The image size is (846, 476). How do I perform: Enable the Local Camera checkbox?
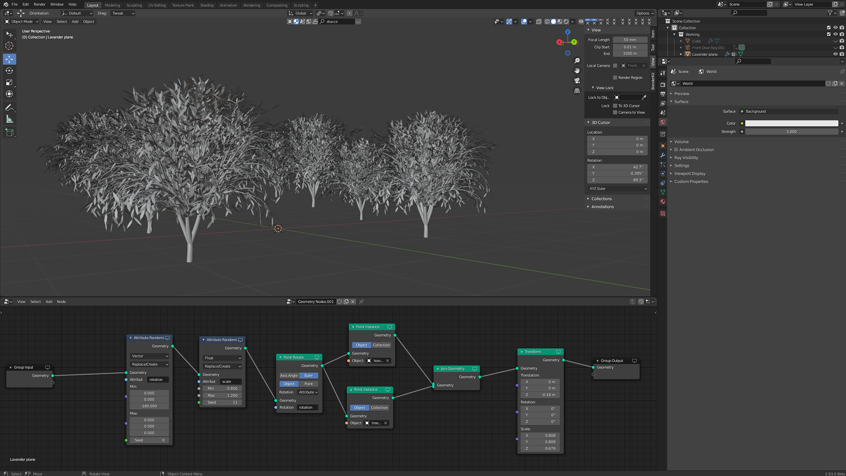615,66
